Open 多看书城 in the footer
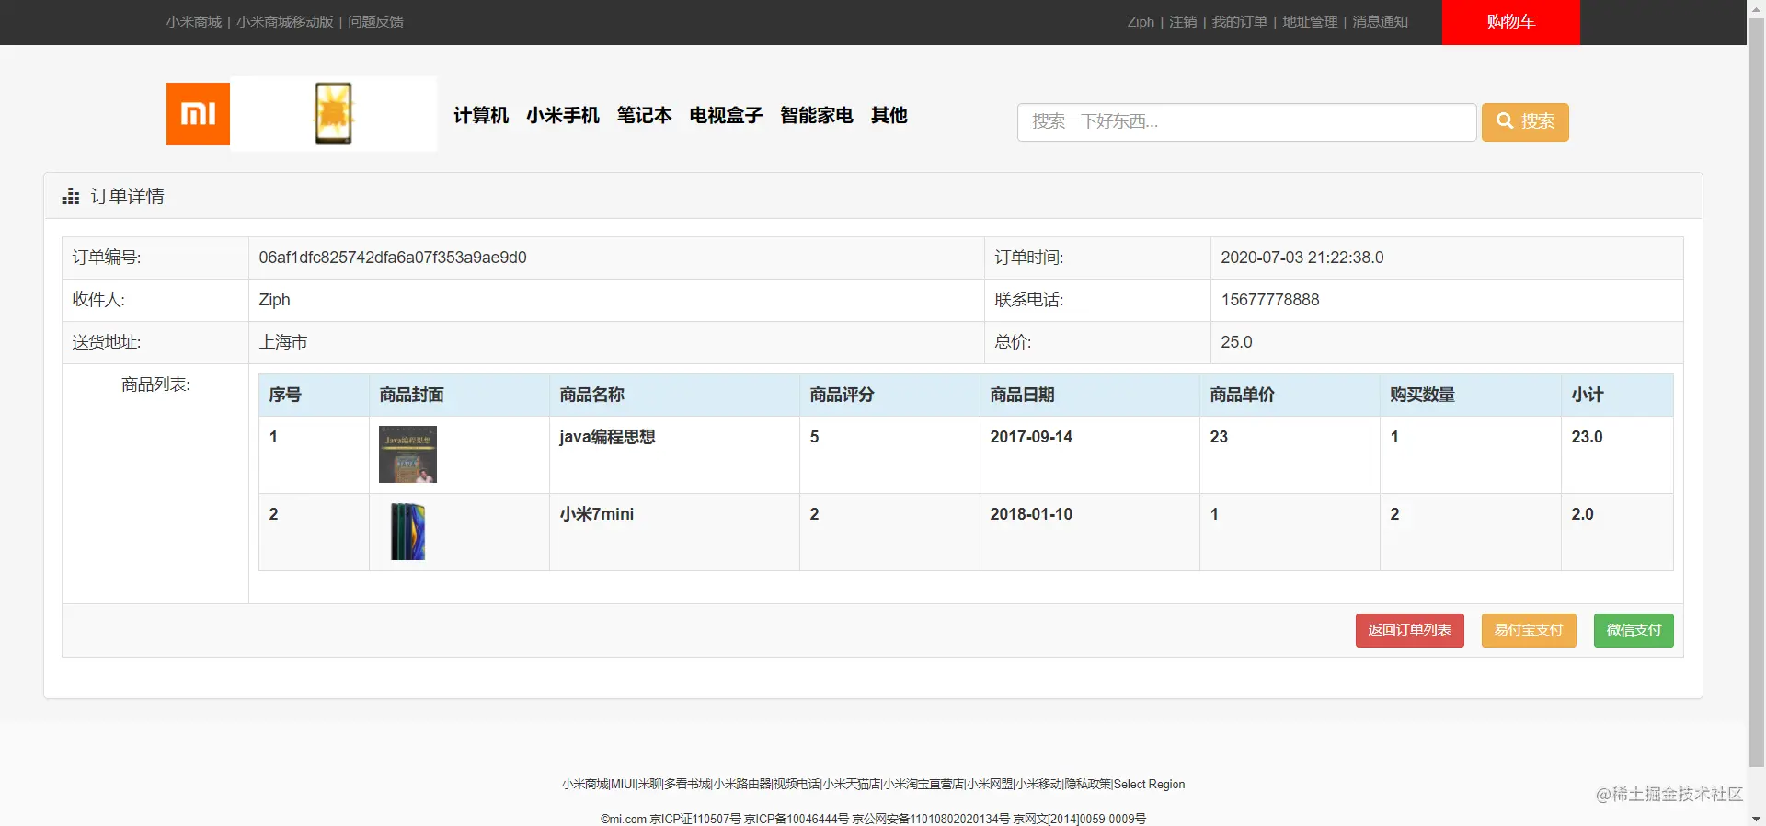 [688, 785]
